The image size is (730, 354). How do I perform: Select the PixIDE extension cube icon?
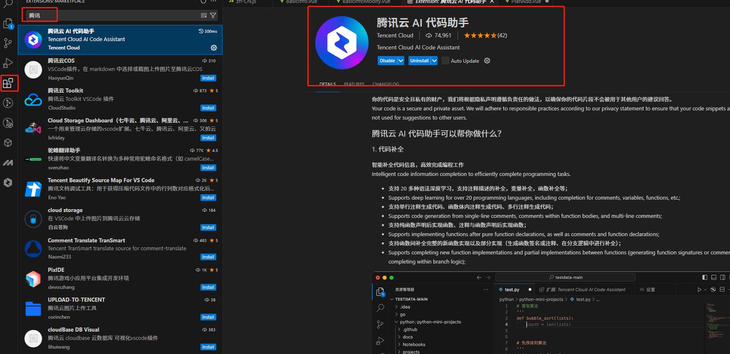pos(33,279)
